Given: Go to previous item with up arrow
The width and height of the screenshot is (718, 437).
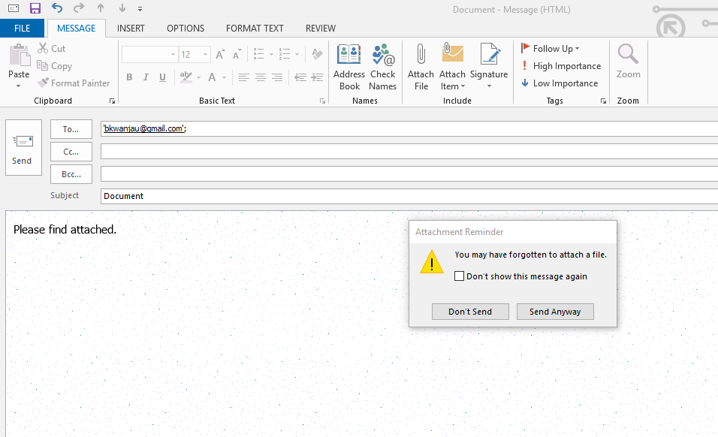Looking at the screenshot, I should click(x=101, y=8).
